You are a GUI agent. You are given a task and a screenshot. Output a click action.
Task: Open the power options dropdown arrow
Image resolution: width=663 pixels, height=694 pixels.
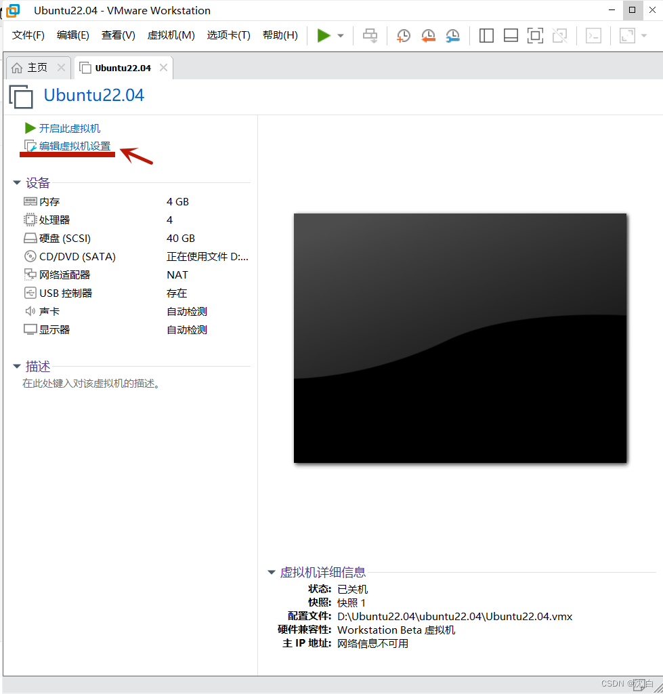[x=341, y=36]
